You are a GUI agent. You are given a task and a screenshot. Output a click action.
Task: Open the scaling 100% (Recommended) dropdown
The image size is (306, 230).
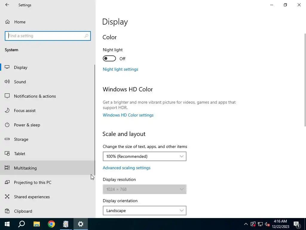pyautogui.click(x=144, y=156)
